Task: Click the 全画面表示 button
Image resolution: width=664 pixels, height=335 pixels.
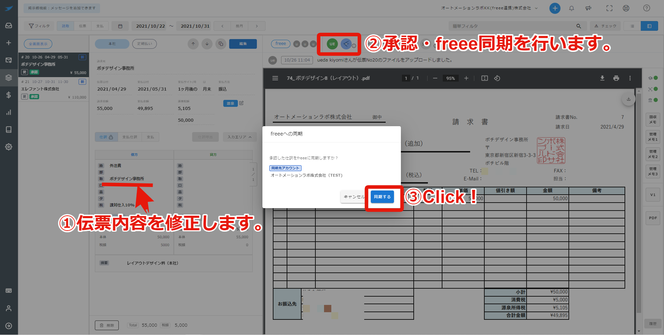Action: pyautogui.click(x=38, y=44)
